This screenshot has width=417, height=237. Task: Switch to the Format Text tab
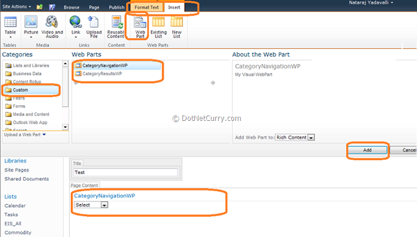coord(147,7)
